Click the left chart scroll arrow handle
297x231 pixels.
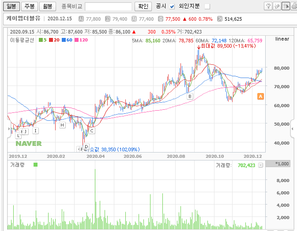pyautogui.click(x=9, y=129)
